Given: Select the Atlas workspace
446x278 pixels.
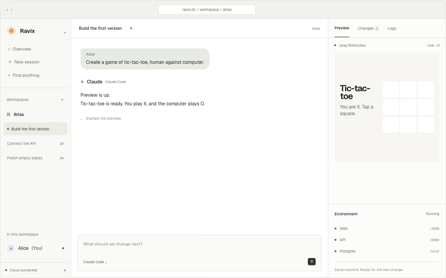Looking at the screenshot, I should [16, 114].
